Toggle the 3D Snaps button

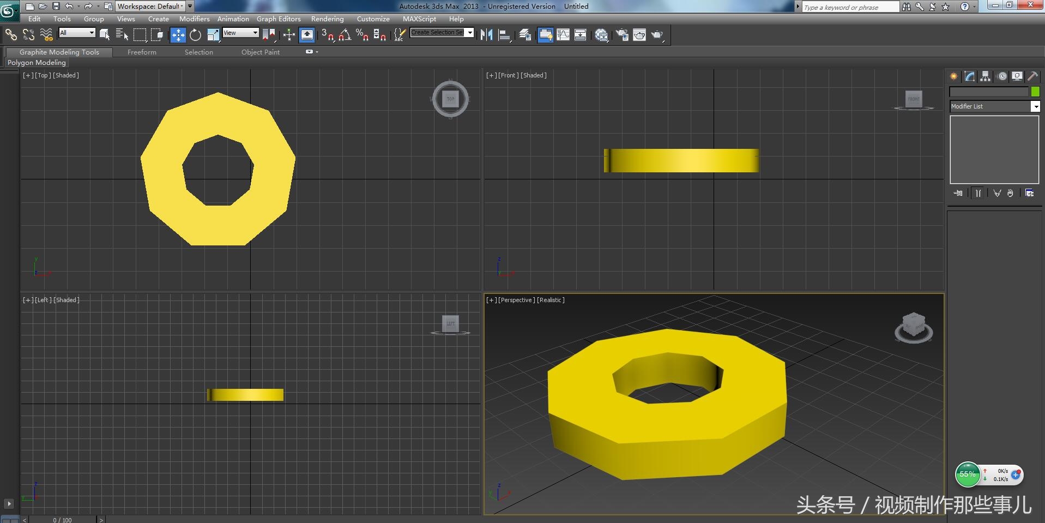[x=327, y=35]
